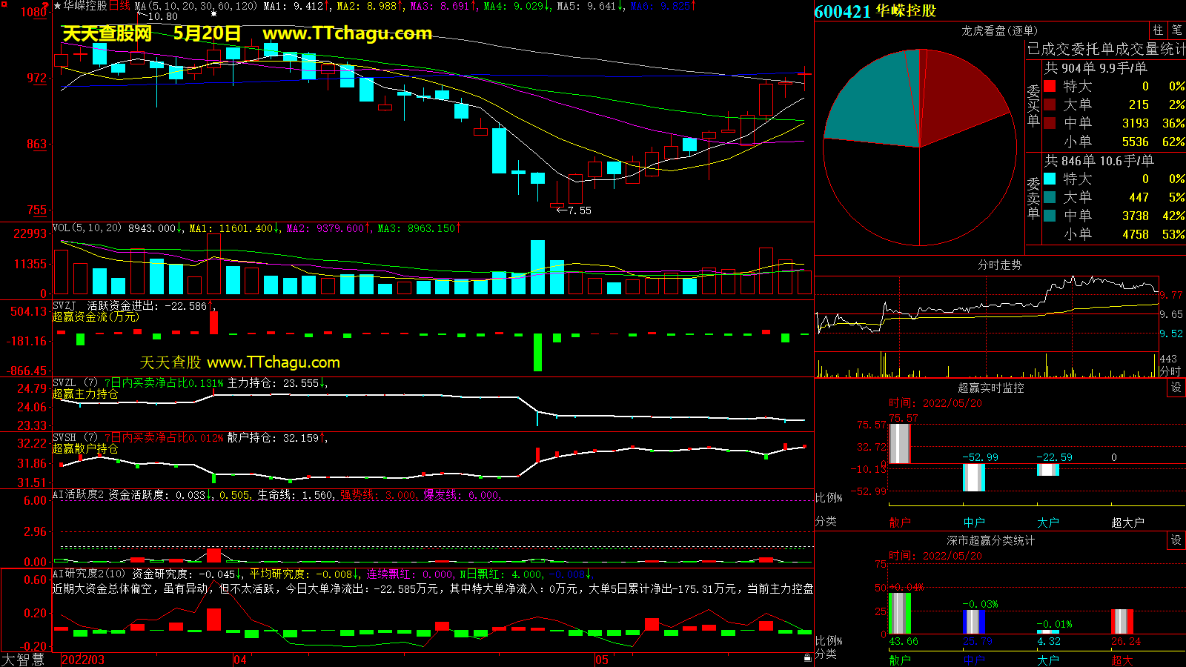The height and width of the screenshot is (667, 1186).
Task: Click 日线 period label to change timeframe
Action: [119, 6]
